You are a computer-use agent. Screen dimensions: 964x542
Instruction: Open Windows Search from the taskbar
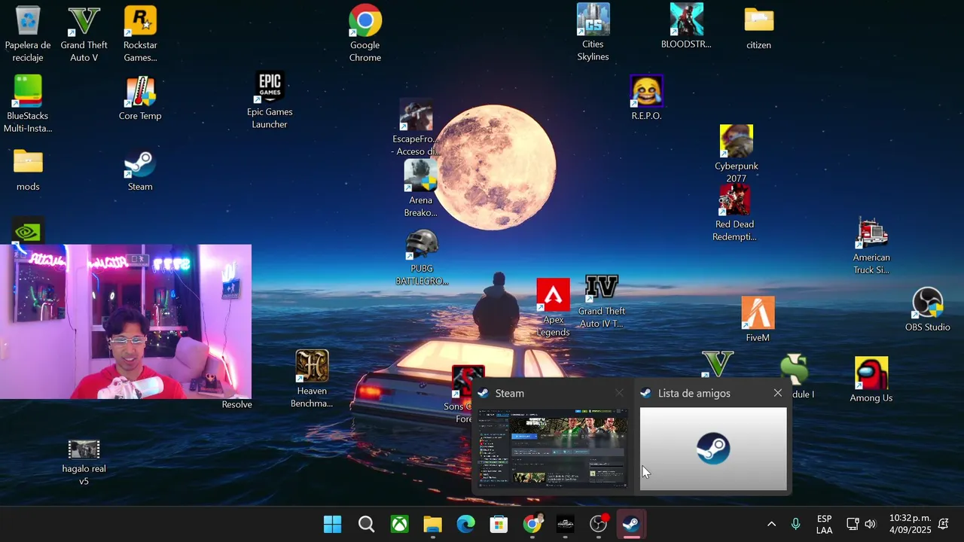[x=366, y=524]
